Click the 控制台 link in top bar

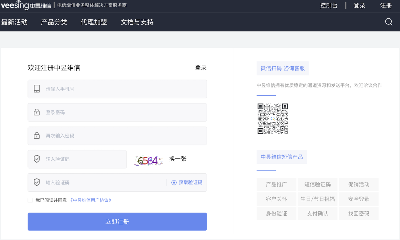(329, 5)
